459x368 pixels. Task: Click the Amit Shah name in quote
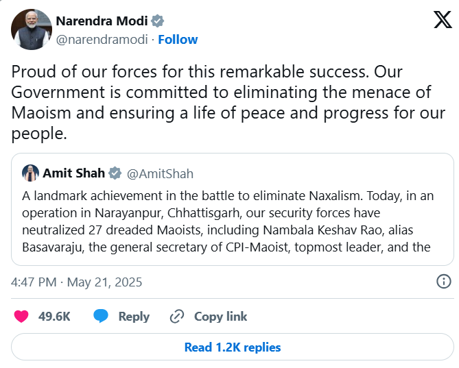click(x=73, y=173)
